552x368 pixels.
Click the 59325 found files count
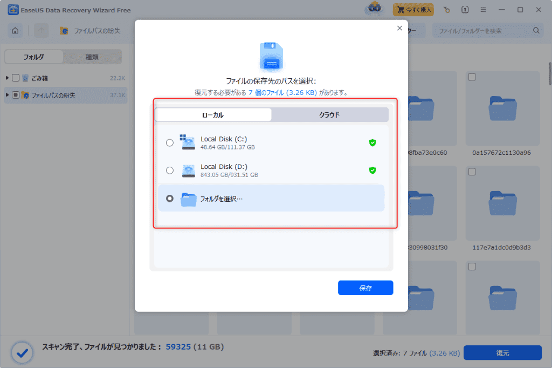pos(178,347)
